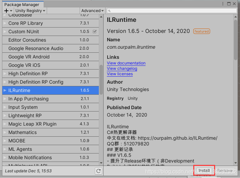Open the Unity Registry source dropdown

coord(30,11)
